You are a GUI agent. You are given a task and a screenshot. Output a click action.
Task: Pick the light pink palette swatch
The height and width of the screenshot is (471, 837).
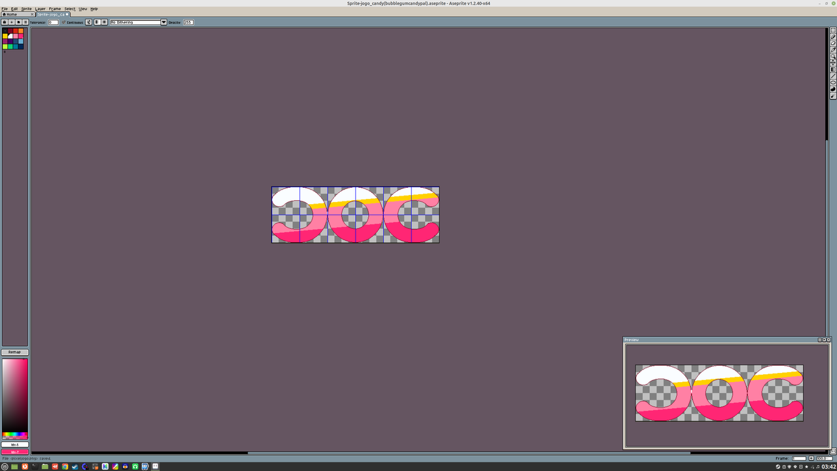point(16,36)
